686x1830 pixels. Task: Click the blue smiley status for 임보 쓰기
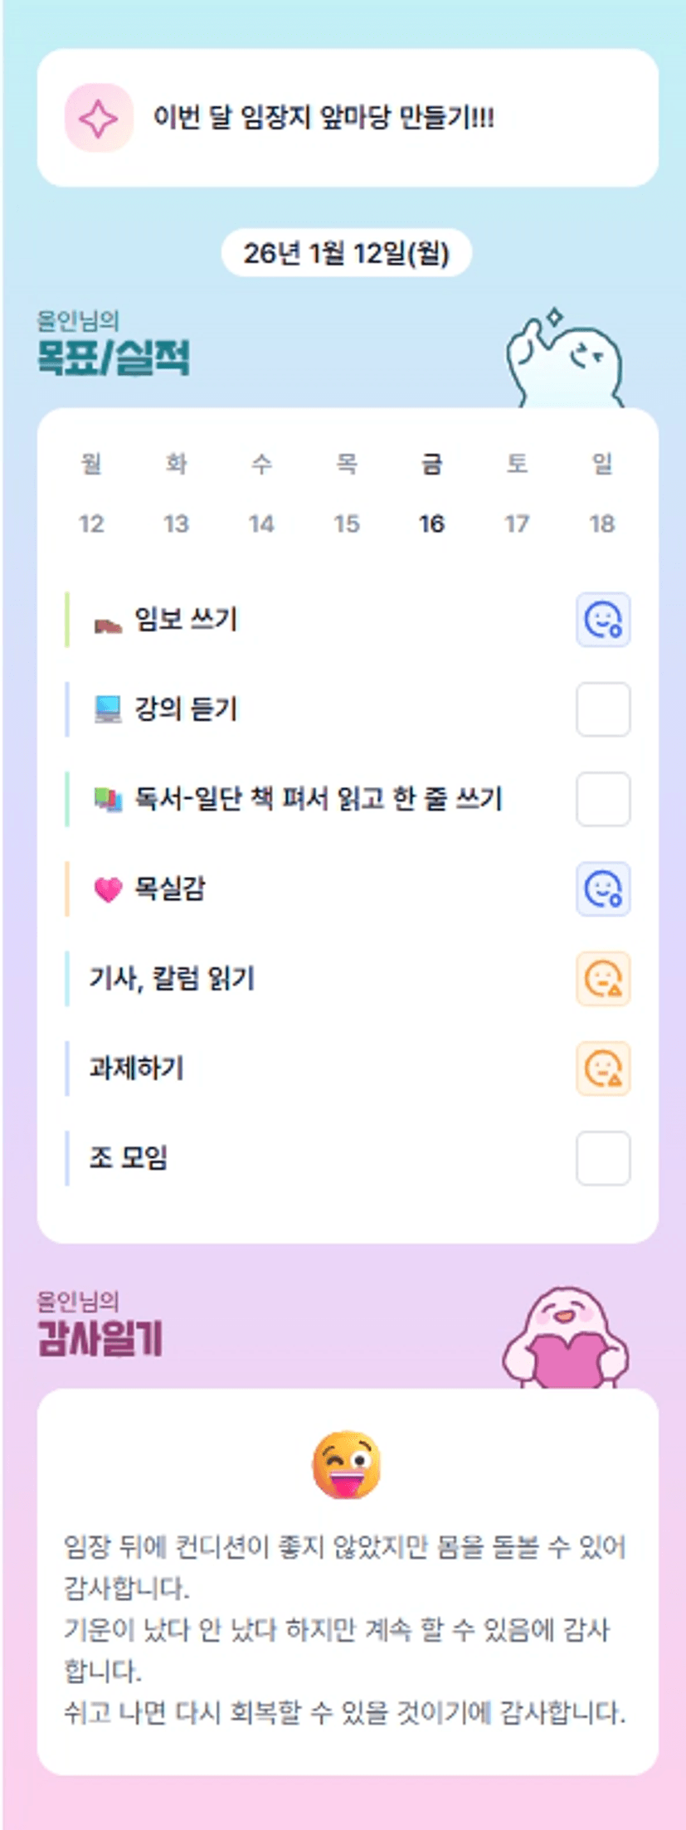click(x=603, y=620)
